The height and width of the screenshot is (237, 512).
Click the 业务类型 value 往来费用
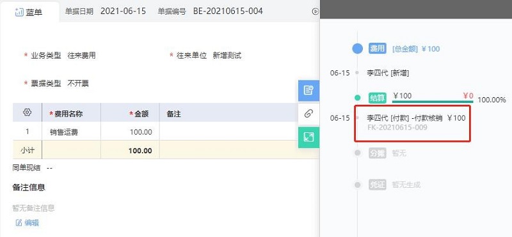coord(82,56)
